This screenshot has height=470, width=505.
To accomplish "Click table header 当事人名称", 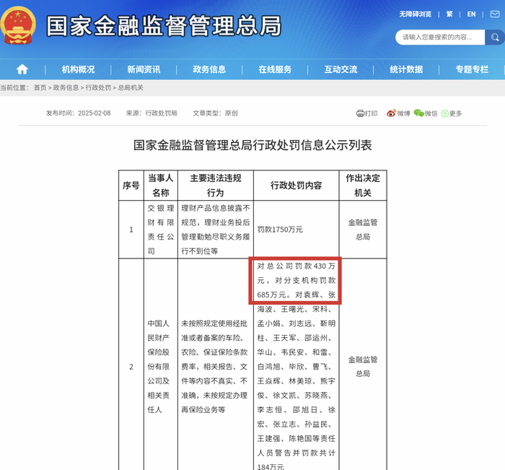I will 161,186.
